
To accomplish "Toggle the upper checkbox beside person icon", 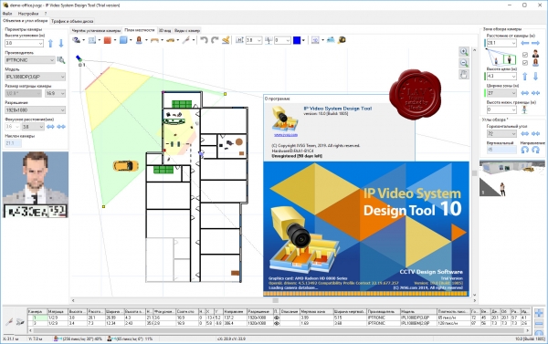I will pos(525,55).
